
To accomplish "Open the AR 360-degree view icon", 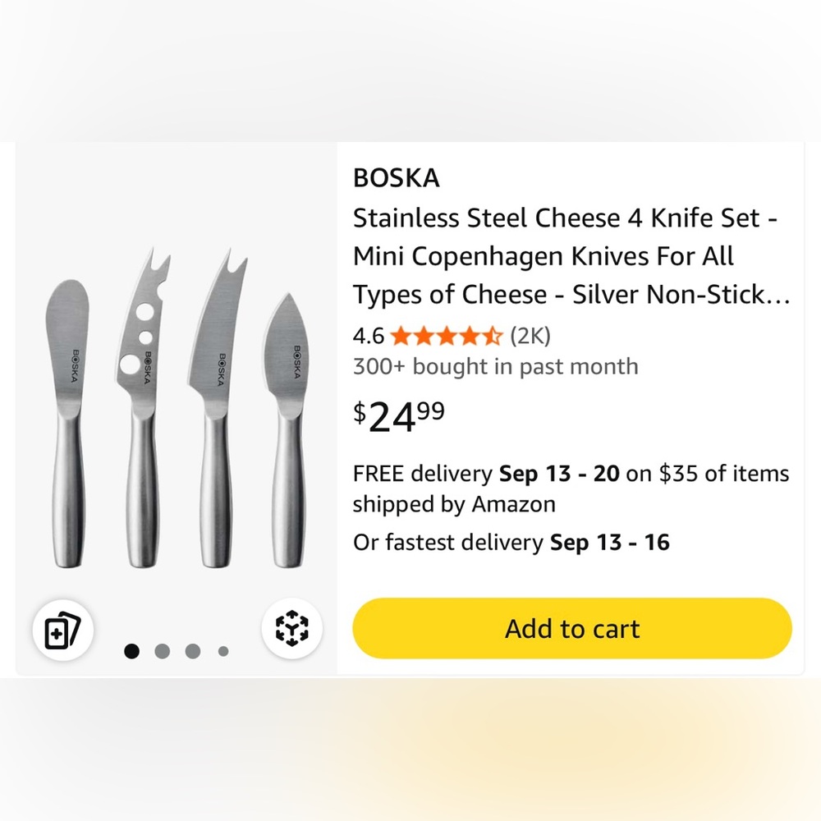I will pos(293,628).
